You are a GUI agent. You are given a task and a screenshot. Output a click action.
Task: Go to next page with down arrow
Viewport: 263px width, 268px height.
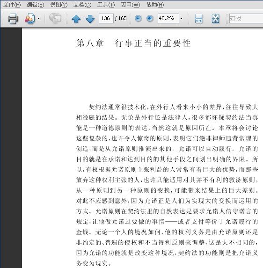[x=90, y=19]
